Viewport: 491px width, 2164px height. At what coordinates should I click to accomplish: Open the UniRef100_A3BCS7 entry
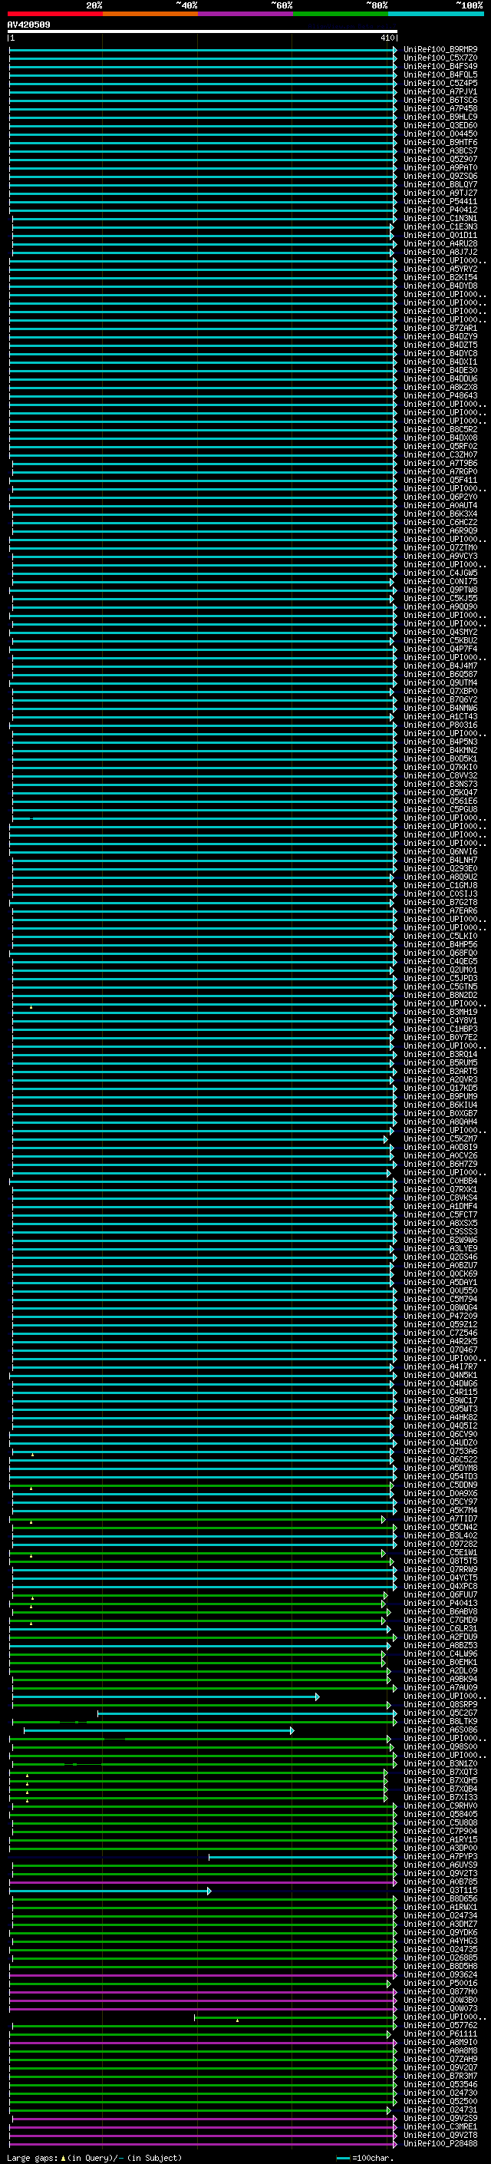[x=440, y=150]
